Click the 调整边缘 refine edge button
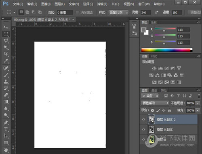This screenshot has height=154, width=202. coord(195,13)
